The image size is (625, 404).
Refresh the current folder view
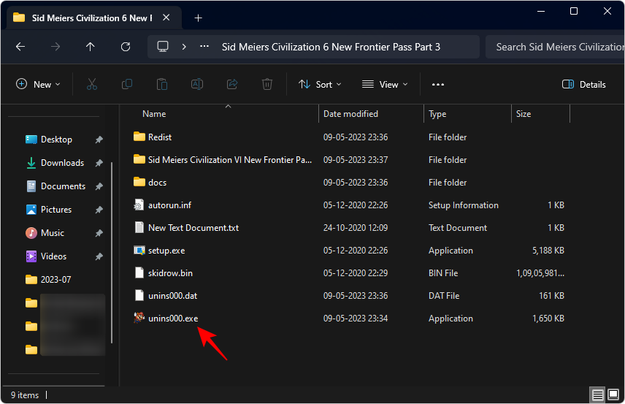pyautogui.click(x=126, y=47)
